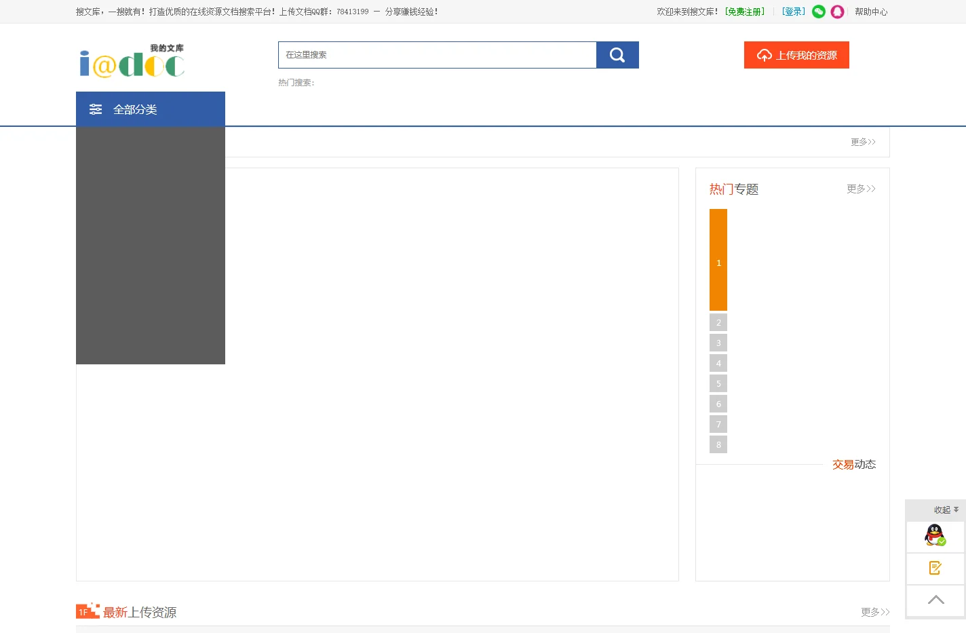Select hot topic tab 8

point(718,444)
